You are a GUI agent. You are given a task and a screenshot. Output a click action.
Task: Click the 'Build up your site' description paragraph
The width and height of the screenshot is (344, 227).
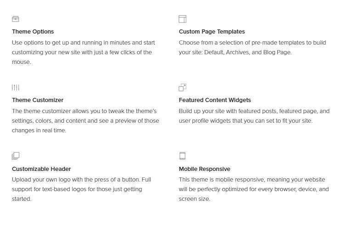254,116
